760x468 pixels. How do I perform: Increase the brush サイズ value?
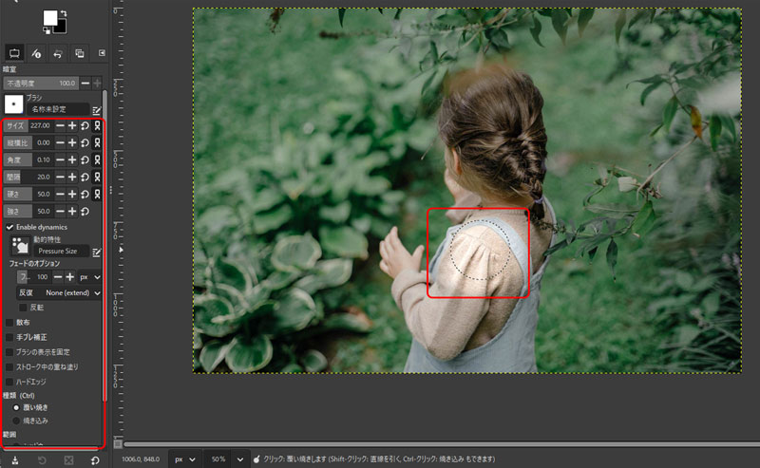[72, 126]
